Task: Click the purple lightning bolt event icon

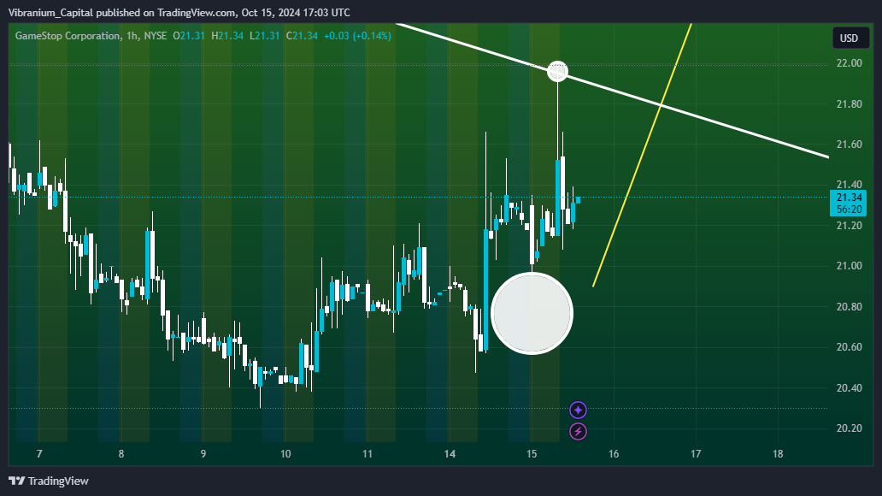Action: [x=578, y=432]
